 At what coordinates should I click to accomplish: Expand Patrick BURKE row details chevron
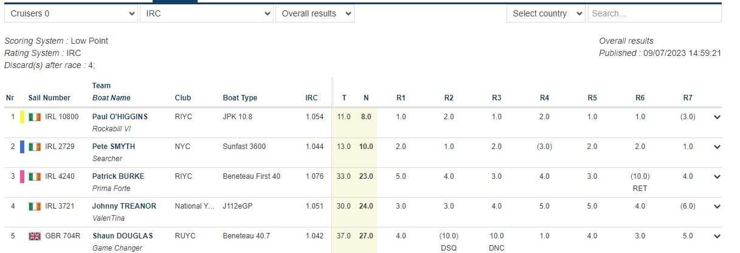[717, 177]
